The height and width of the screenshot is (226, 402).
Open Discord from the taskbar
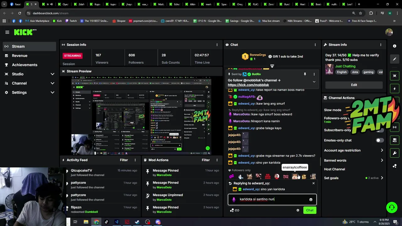[158, 222]
